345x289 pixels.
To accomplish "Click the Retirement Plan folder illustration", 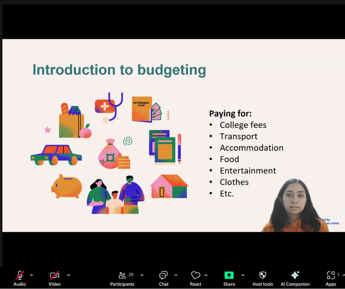I will (142, 109).
